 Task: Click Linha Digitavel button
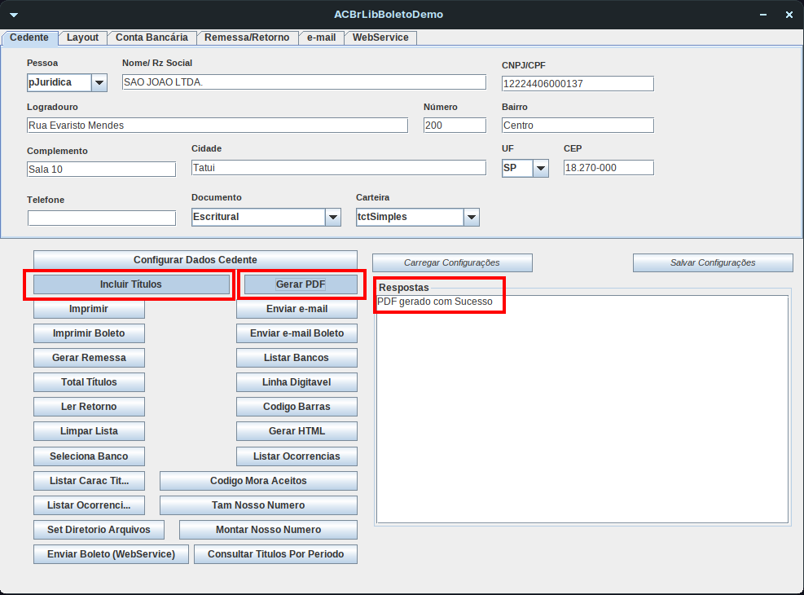[x=297, y=382]
